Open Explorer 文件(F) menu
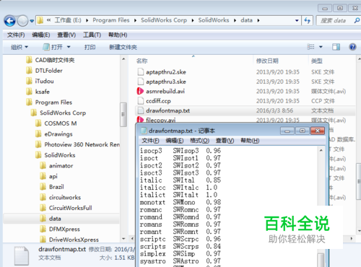 (x=16, y=35)
